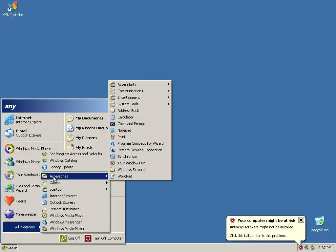
Task: Open Calculator from Accessories
Action: tap(140, 117)
